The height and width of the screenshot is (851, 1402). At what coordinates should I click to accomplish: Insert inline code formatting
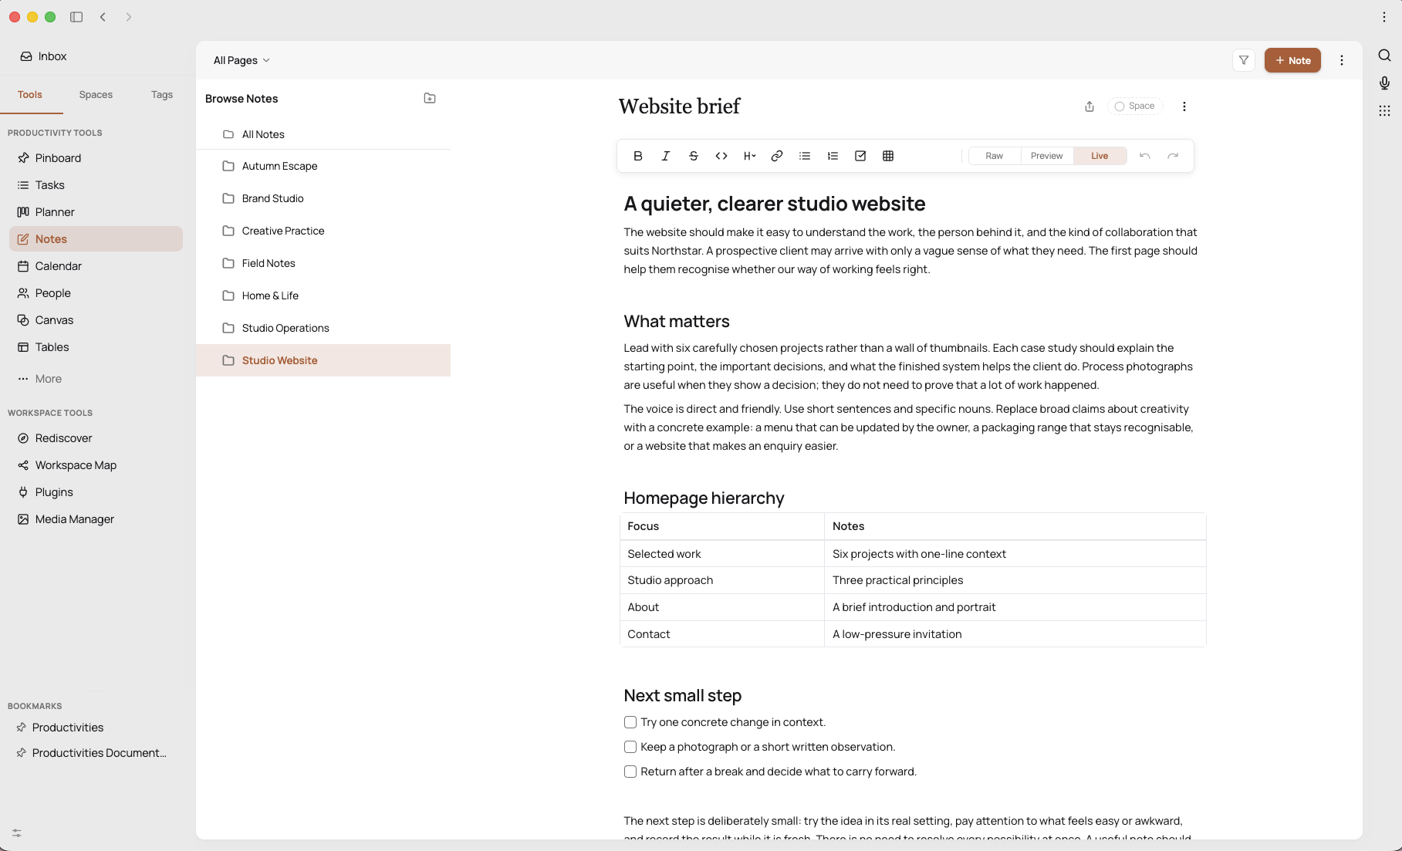(721, 156)
